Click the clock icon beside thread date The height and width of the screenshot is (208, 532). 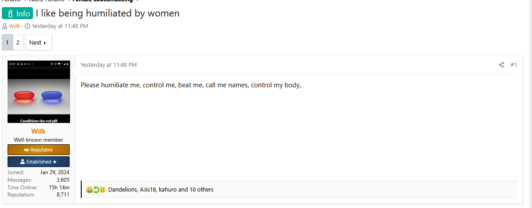[x=28, y=26]
